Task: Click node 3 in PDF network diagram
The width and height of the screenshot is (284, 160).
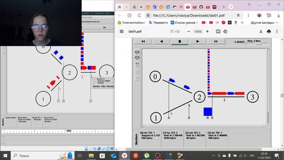Action: click(252, 97)
